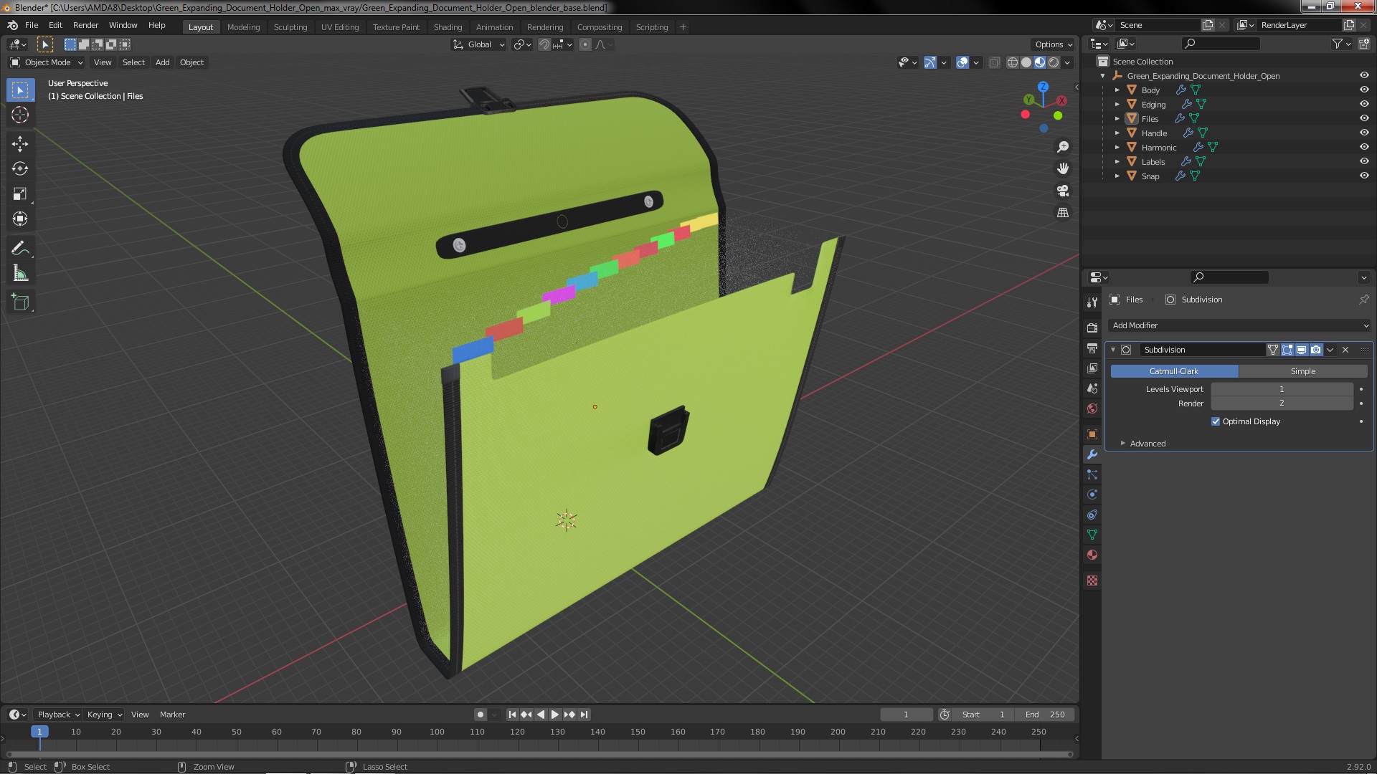The image size is (1377, 774).
Task: Open the Render menu
Action: (x=85, y=25)
